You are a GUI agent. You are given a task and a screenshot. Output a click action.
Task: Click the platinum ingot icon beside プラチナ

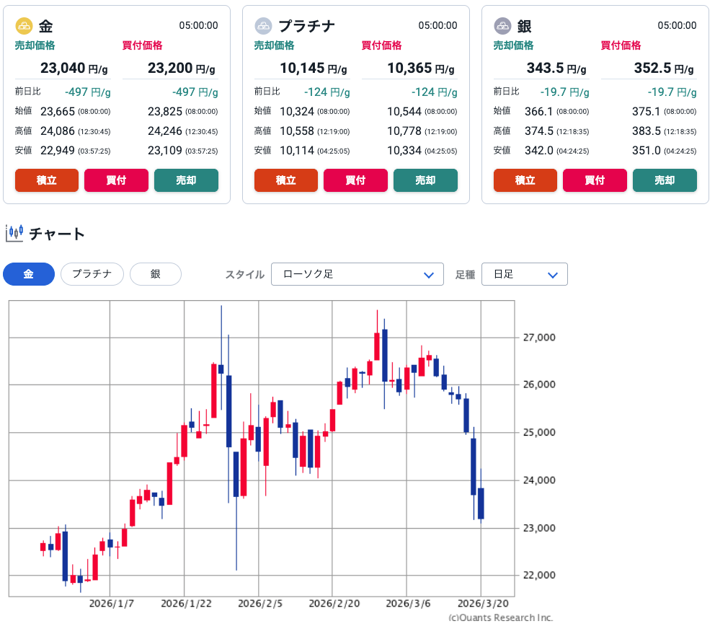tap(263, 26)
